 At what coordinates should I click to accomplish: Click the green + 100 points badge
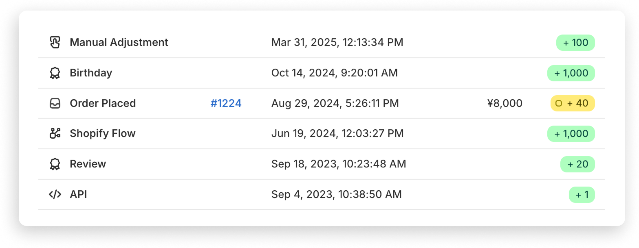(575, 43)
